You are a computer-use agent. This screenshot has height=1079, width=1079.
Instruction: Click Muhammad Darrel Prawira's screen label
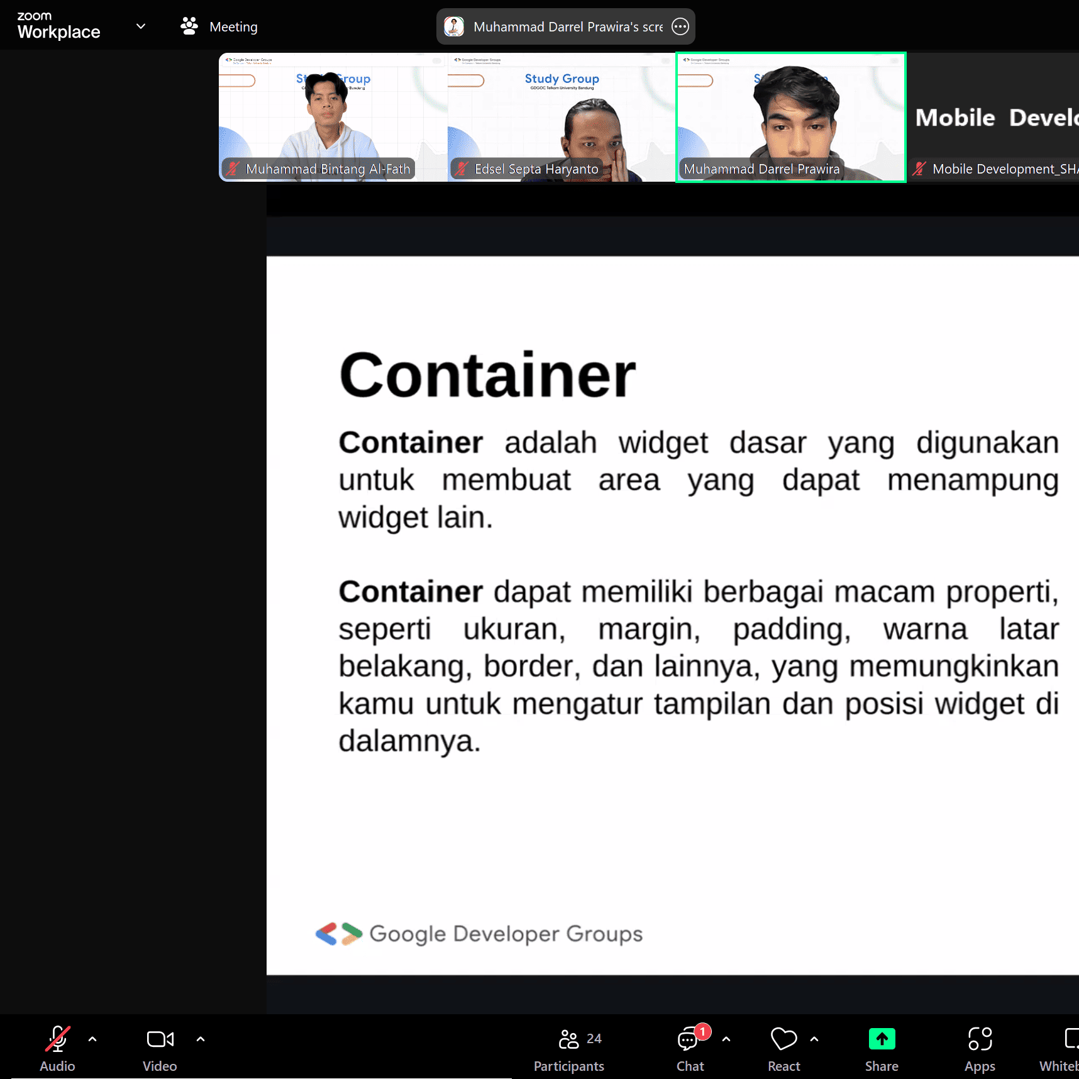point(568,27)
